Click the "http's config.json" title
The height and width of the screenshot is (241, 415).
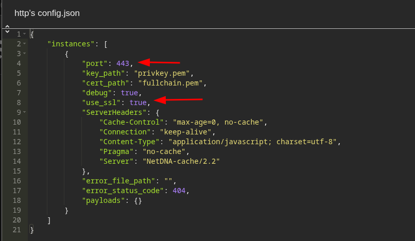click(47, 13)
